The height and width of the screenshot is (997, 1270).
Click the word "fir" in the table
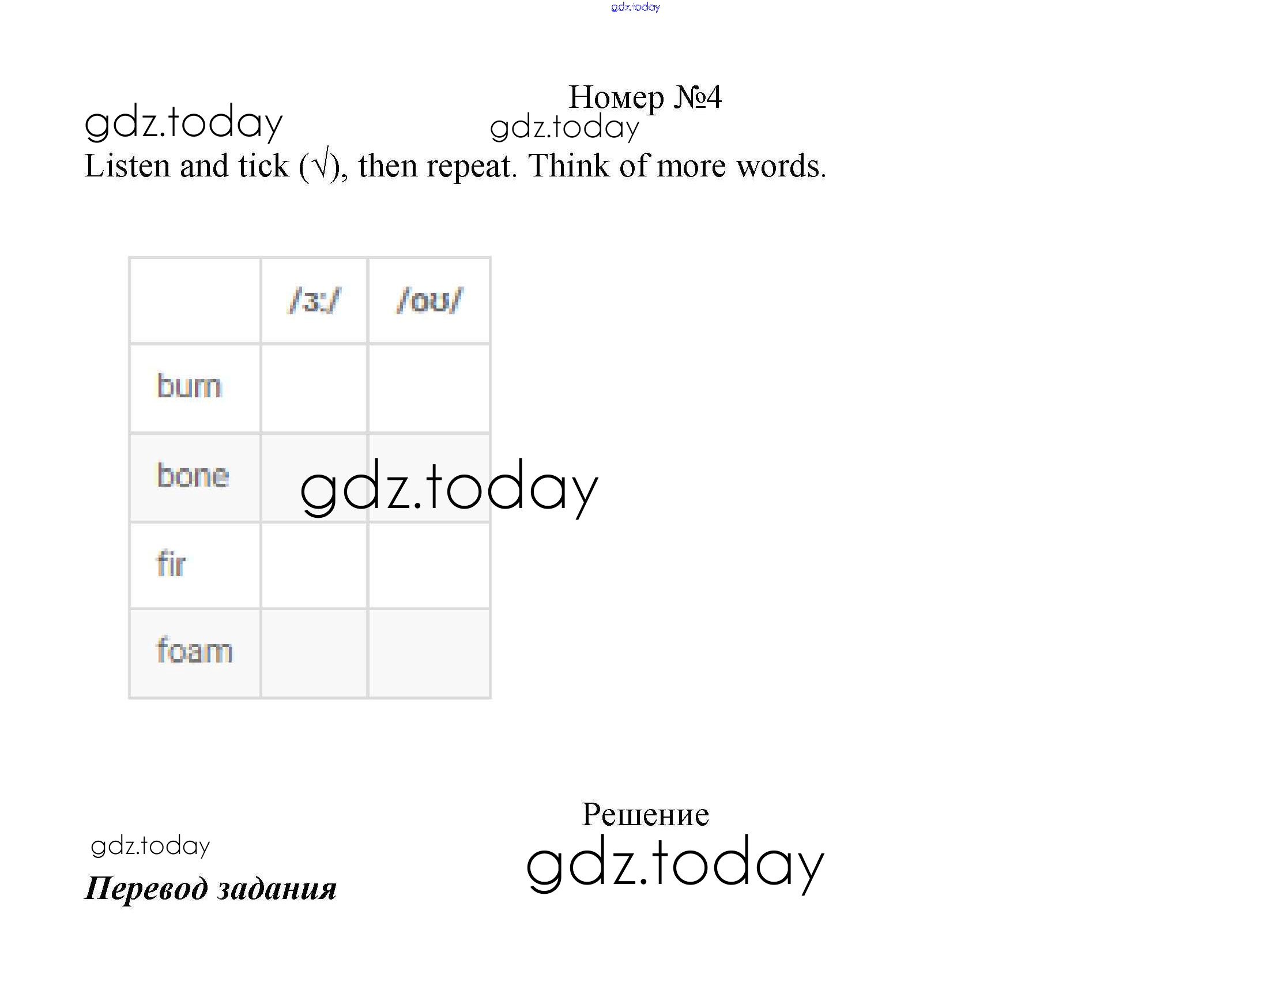pyautogui.click(x=171, y=565)
